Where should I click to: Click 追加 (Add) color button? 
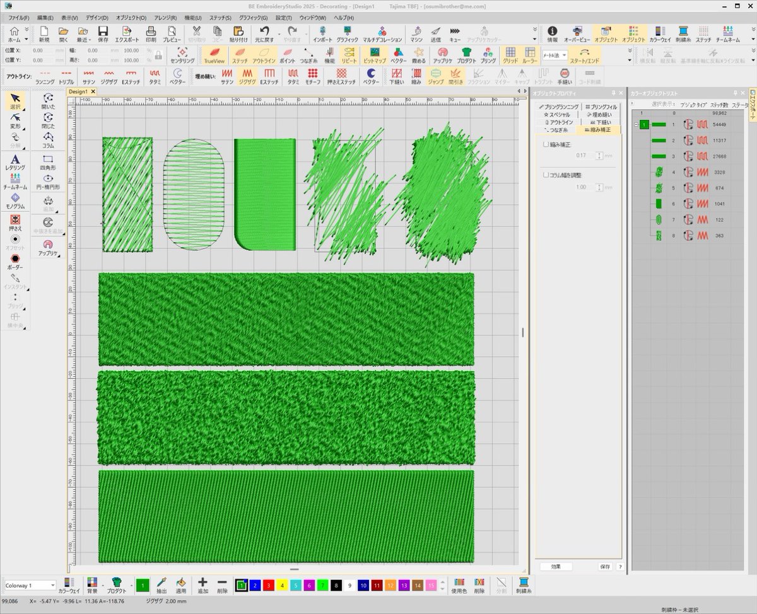tap(202, 586)
